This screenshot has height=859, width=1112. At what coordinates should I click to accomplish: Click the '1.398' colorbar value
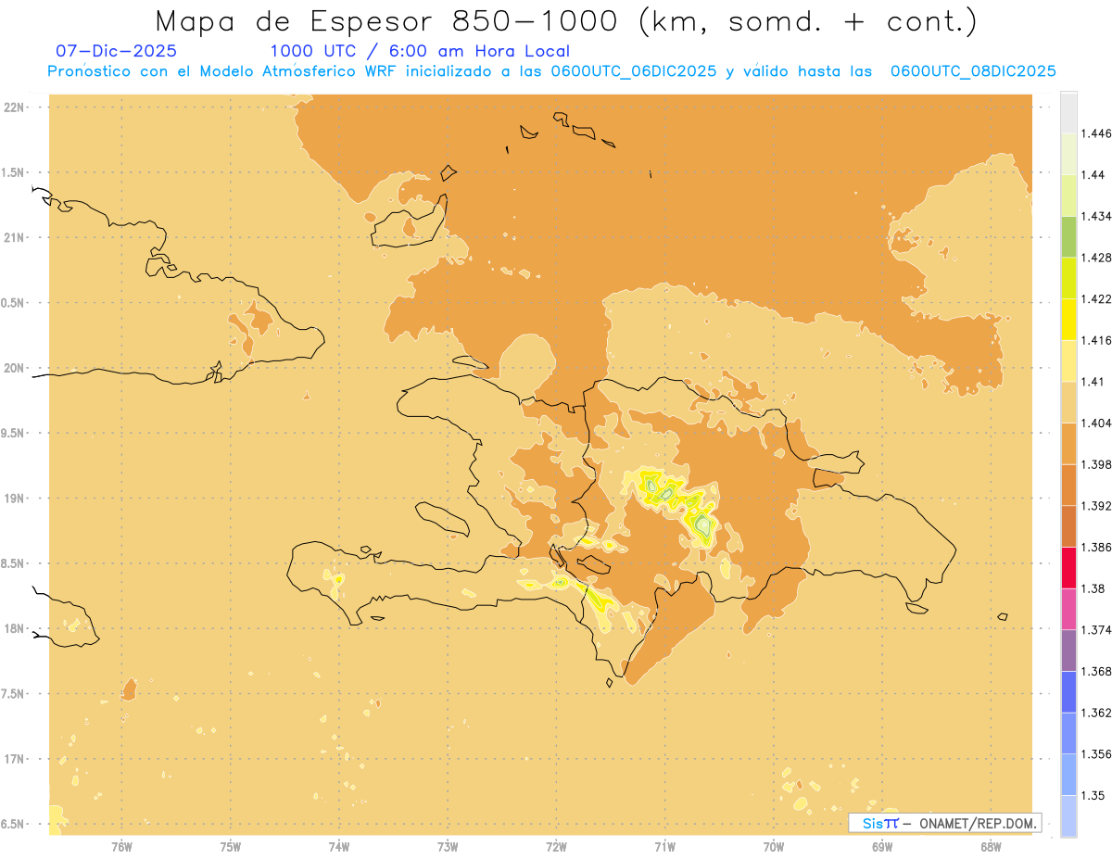1096,465
